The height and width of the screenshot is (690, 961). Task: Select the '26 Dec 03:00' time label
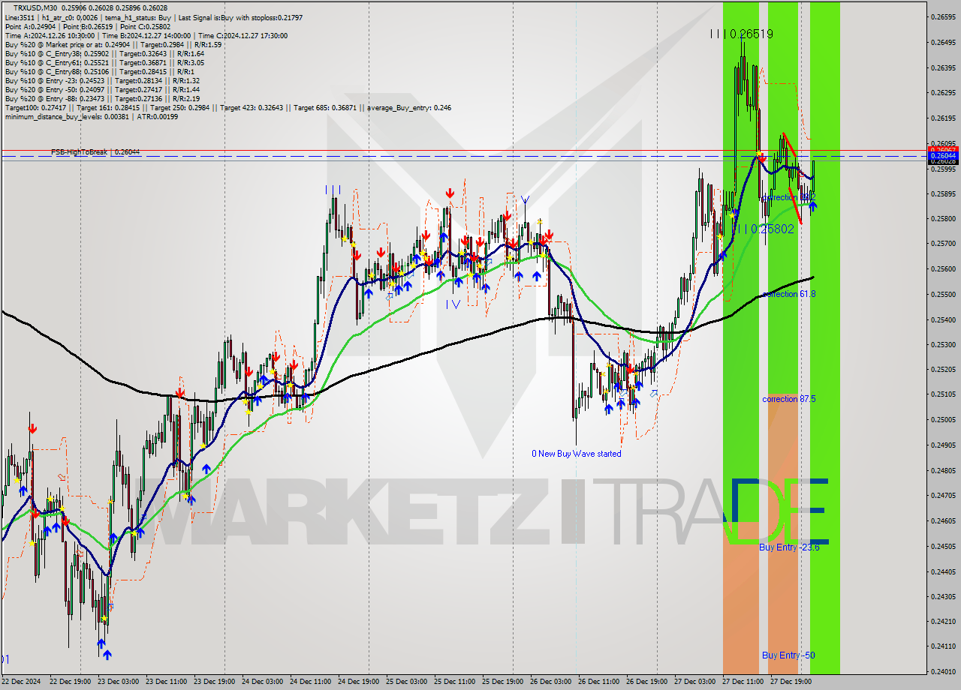pos(550,682)
